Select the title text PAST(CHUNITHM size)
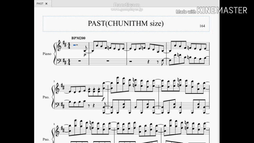 pos(126,24)
